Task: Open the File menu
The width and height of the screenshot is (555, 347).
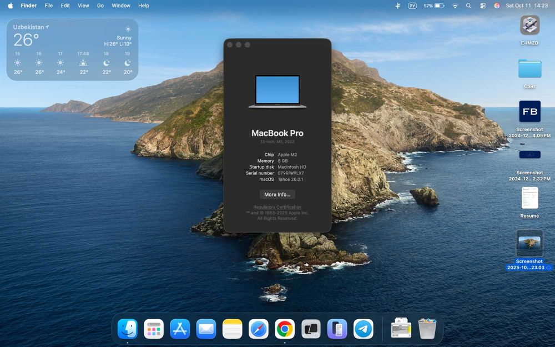Action: tap(48, 6)
